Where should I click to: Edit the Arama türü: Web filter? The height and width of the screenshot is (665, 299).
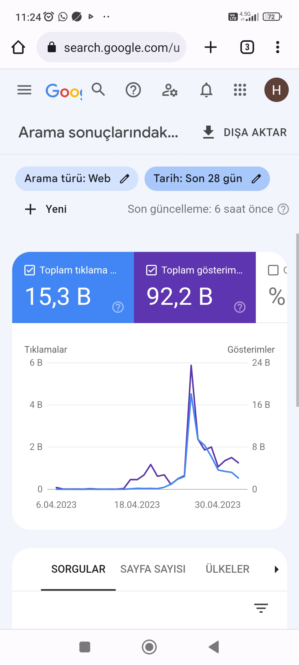click(x=77, y=179)
